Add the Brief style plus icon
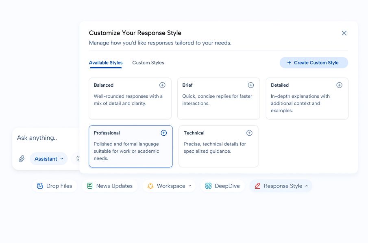The height and width of the screenshot is (243, 368). (x=251, y=85)
